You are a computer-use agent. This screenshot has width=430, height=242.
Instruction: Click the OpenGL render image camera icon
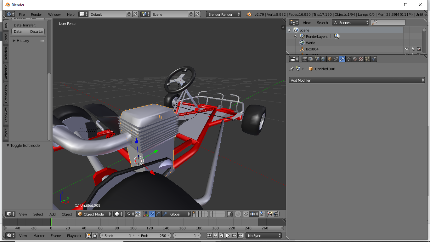click(270, 214)
